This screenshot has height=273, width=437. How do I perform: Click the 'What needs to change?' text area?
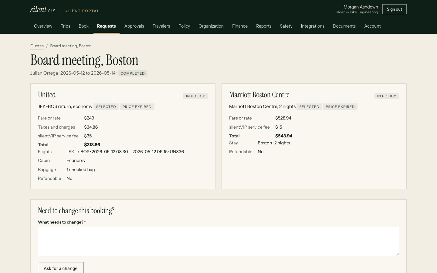[x=218, y=241]
